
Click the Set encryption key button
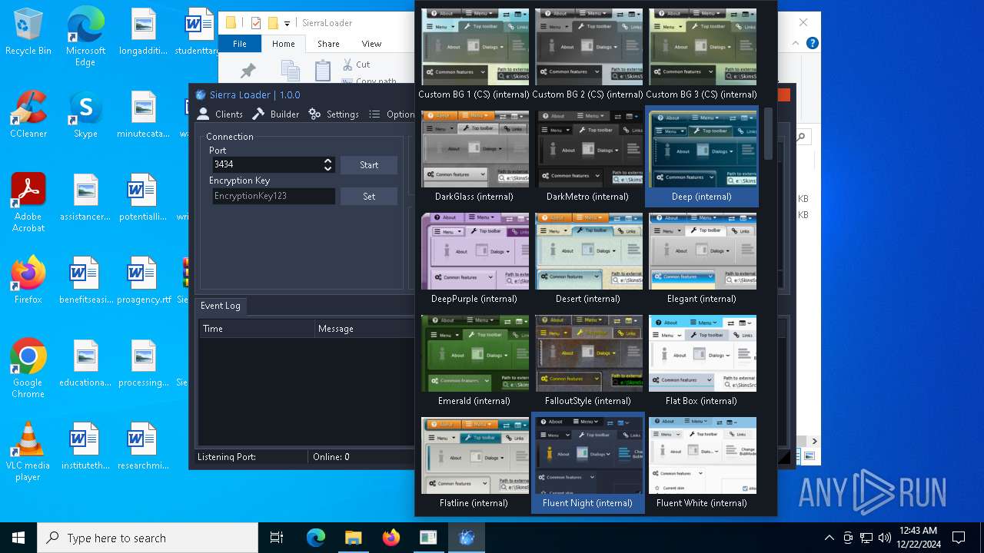369,196
